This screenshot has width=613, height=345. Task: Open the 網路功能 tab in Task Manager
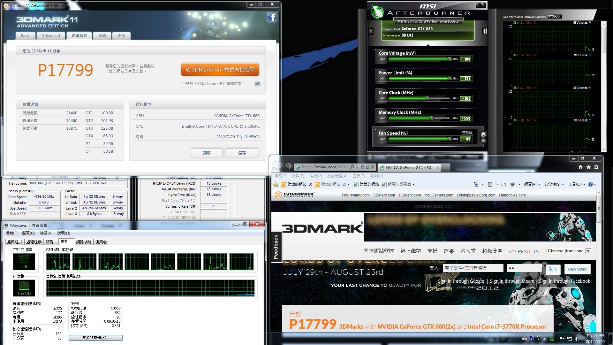[x=84, y=242]
